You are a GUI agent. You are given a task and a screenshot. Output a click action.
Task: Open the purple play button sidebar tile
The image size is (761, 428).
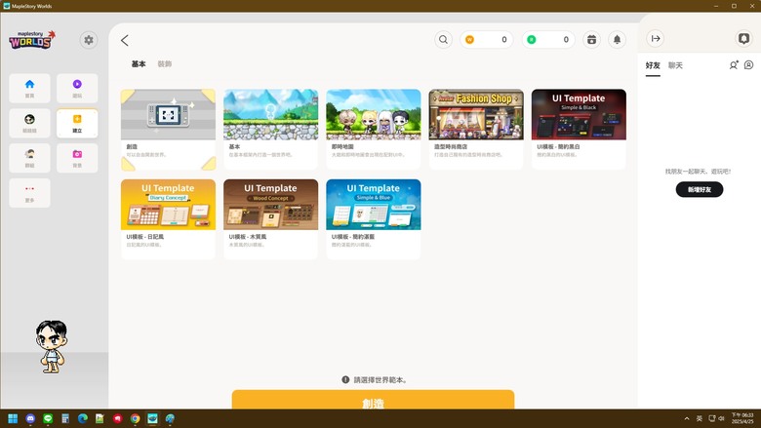click(x=77, y=88)
